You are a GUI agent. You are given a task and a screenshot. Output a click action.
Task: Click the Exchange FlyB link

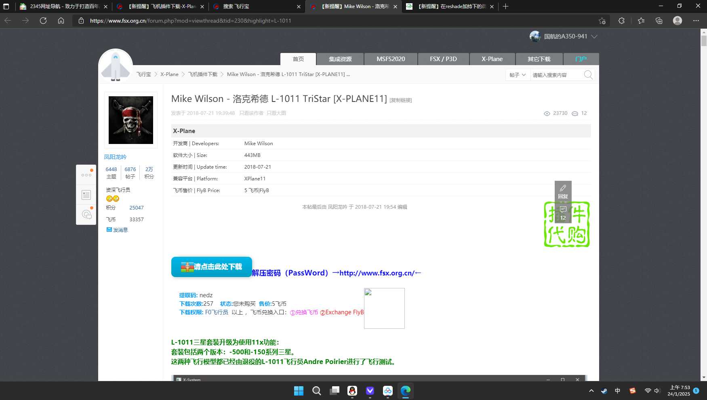(342, 312)
